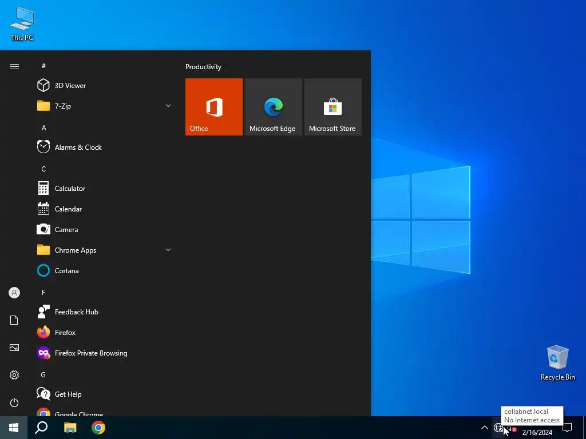Open the Office tile
This screenshot has width=586, height=439.
click(214, 107)
